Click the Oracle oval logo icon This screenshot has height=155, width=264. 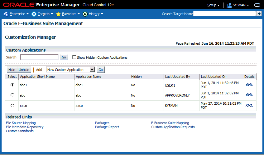(x=257, y=5)
